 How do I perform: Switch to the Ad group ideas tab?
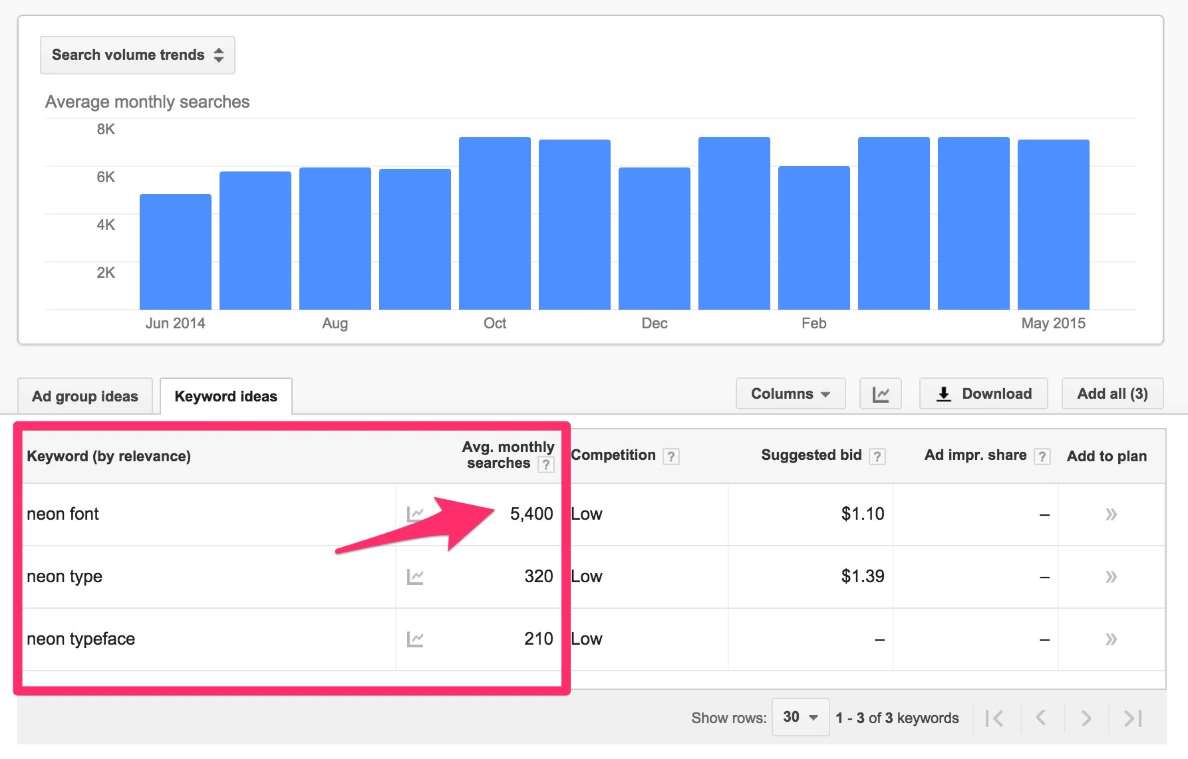pos(84,395)
